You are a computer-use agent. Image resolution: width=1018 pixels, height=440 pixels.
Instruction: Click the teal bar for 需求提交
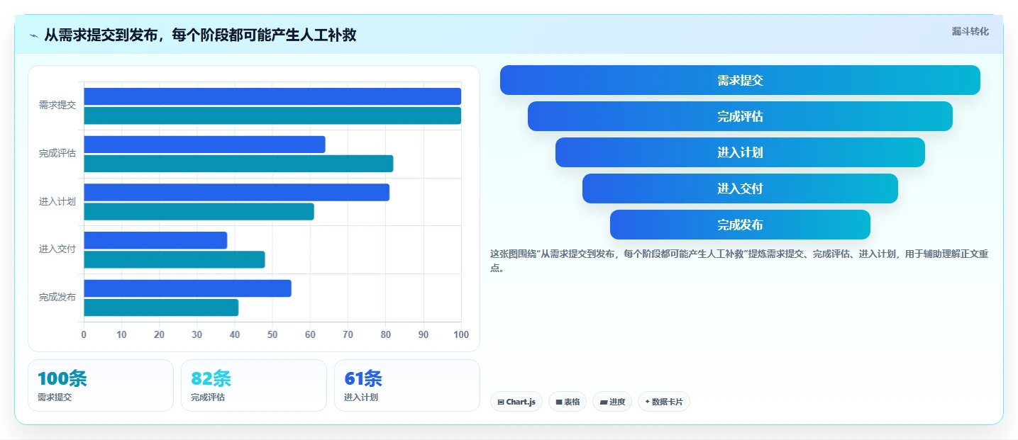[x=272, y=115]
